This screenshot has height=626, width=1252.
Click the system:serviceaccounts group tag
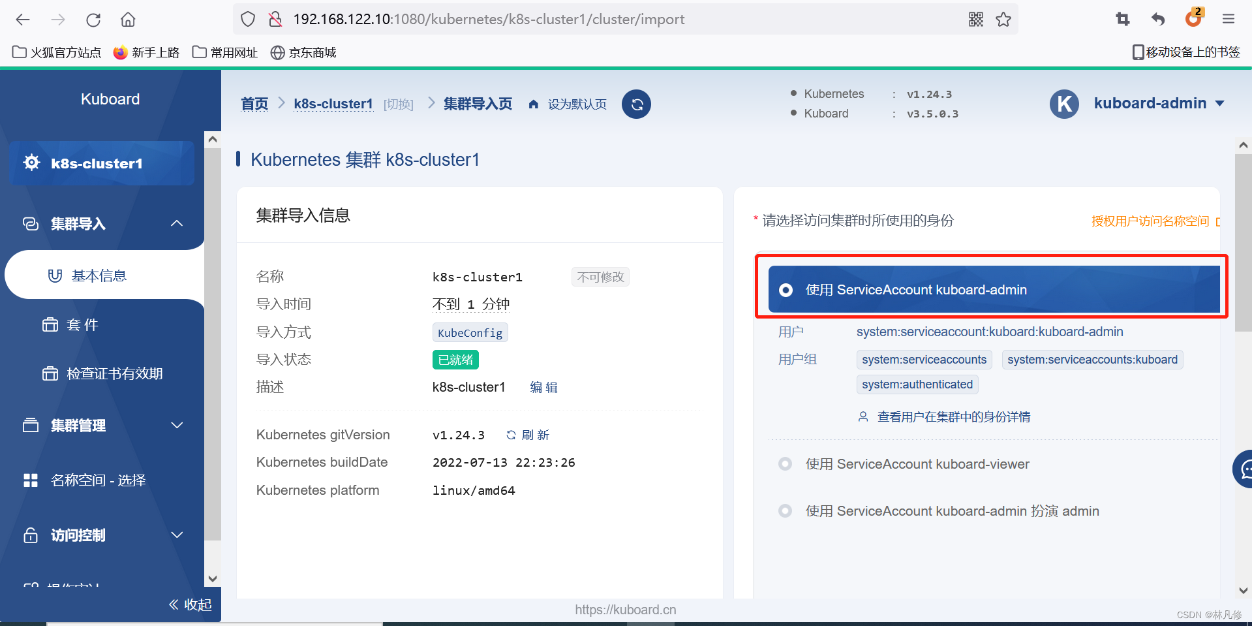tap(924, 360)
